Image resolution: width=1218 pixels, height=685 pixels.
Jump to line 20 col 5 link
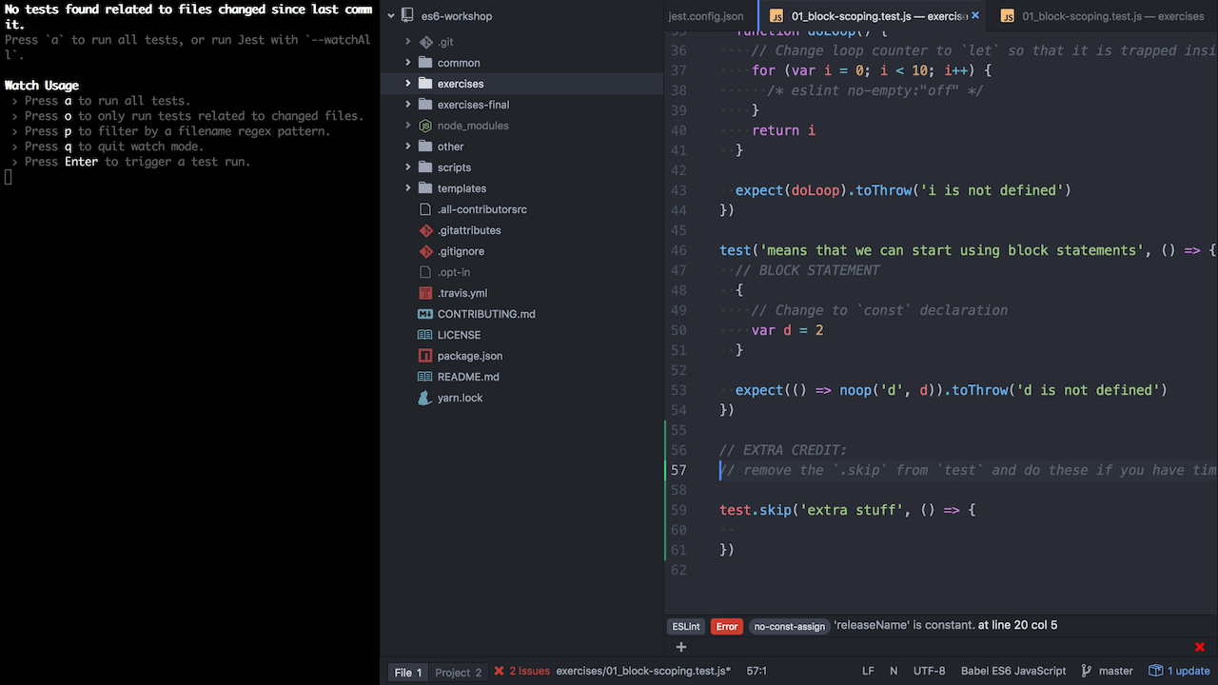(x=1017, y=625)
